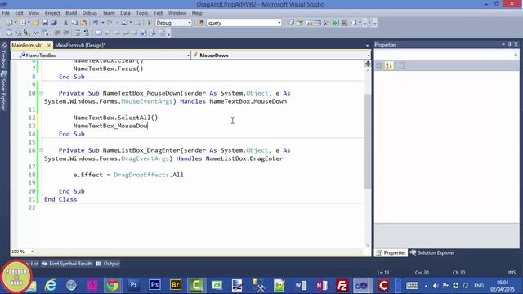Open the Output window tab
This screenshot has width=523, height=294.
pyautogui.click(x=108, y=264)
